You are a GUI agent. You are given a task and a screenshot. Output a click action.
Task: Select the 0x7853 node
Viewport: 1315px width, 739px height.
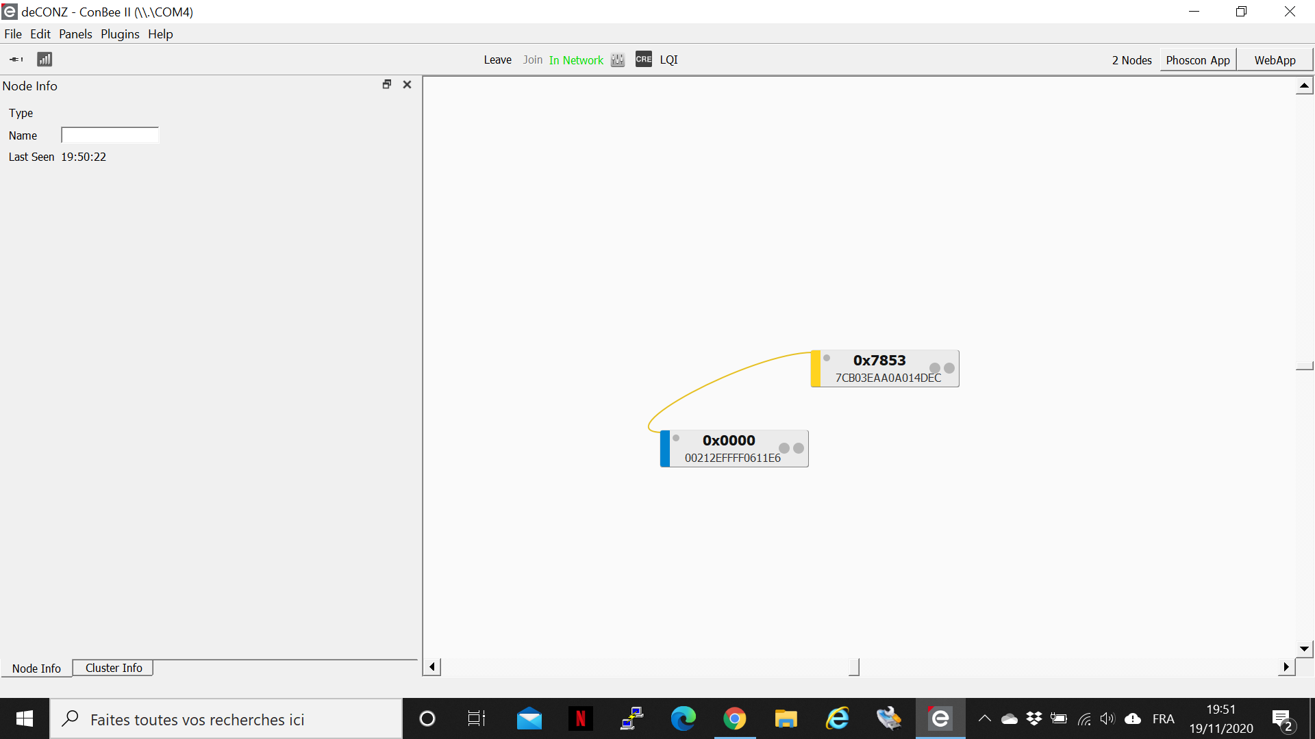[885, 369]
